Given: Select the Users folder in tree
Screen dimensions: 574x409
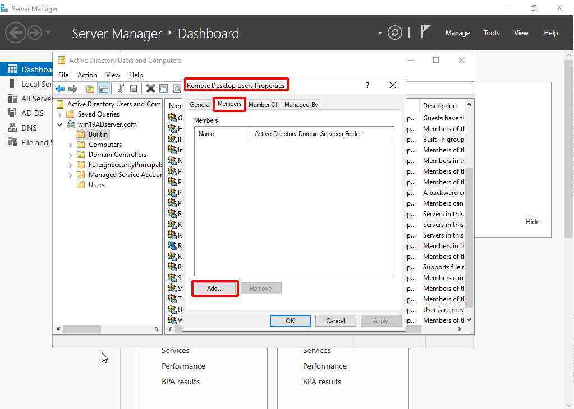Looking at the screenshot, I should pyautogui.click(x=96, y=185).
